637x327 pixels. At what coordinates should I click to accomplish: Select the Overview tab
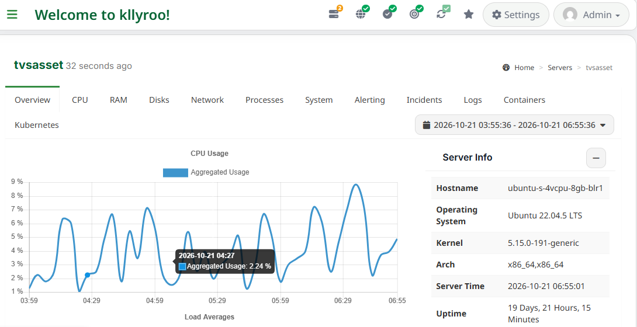[x=33, y=100]
